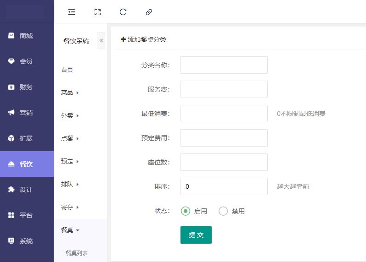This screenshot has height=262, width=366.
Task: Open 会员 section in sidebar
Action: 27,61
